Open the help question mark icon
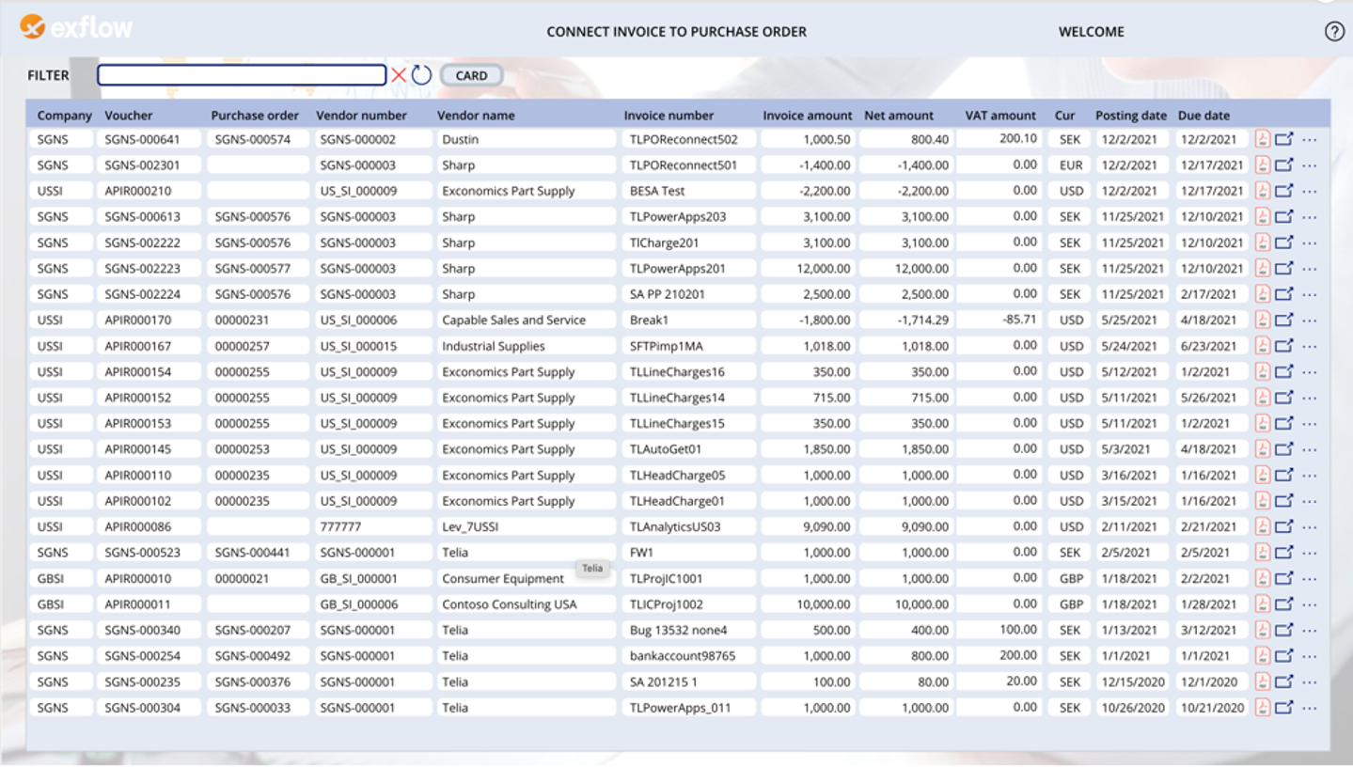The width and height of the screenshot is (1353, 767). pos(1334,31)
